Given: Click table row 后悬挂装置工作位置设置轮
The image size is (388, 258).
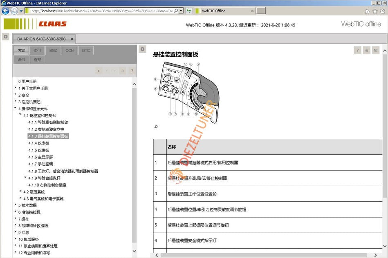Looking at the screenshot, I should [x=268, y=194].
